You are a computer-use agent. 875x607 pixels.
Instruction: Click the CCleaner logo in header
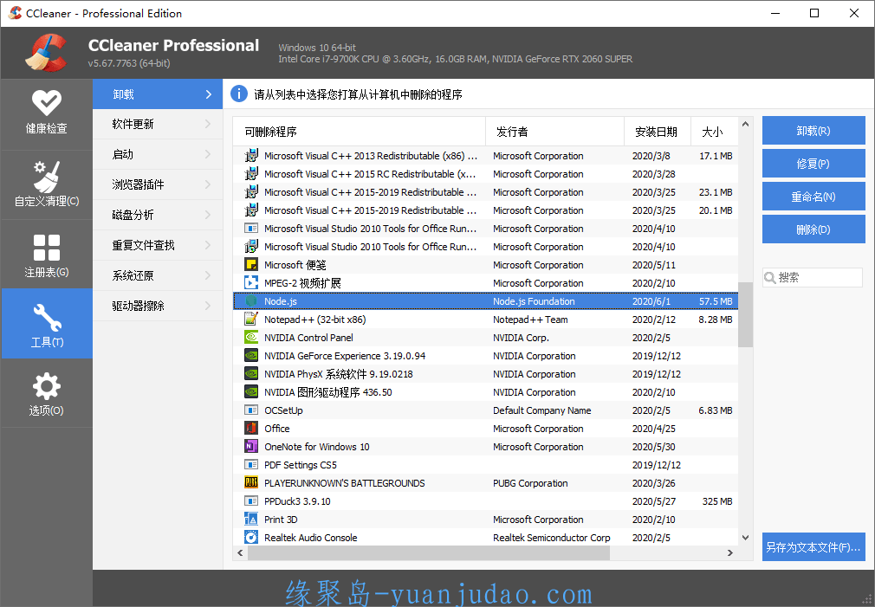tap(47, 53)
